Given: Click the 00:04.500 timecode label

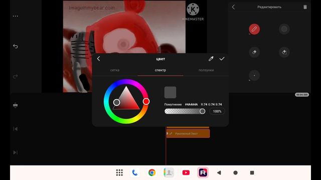Looking at the screenshot, I should [302, 94].
